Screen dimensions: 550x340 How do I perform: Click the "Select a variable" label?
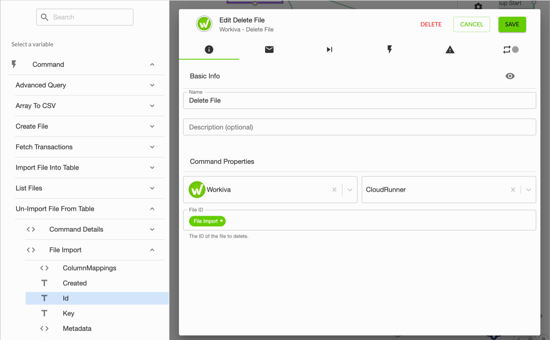point(32,44)
